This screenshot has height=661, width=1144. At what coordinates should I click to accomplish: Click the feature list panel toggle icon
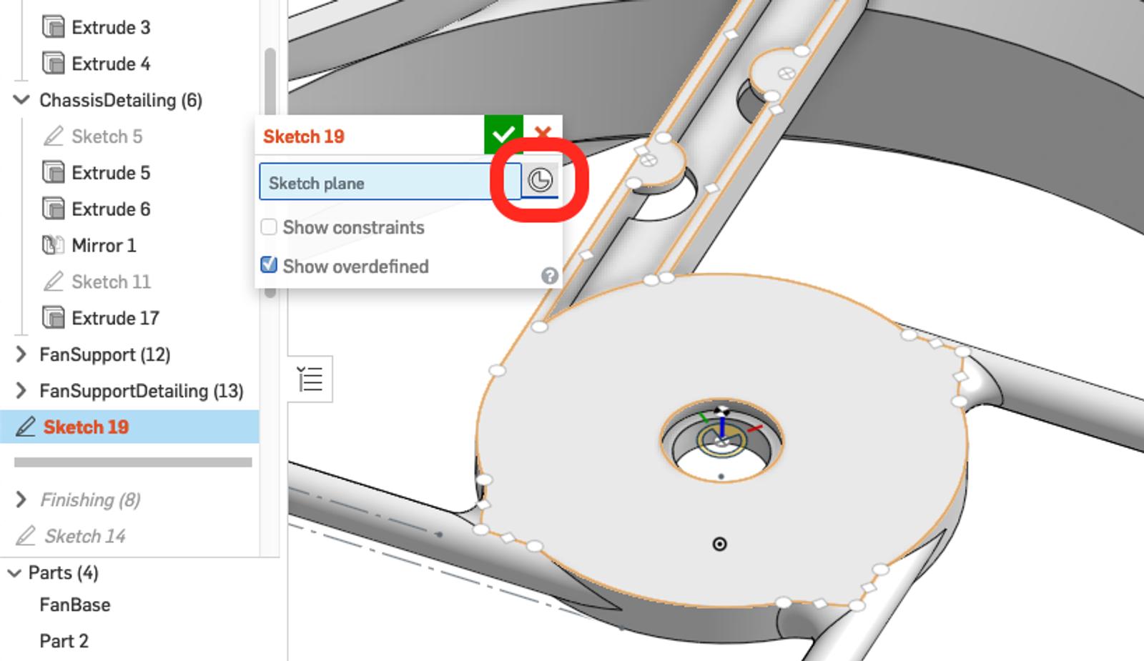click(x=310, y=379)
